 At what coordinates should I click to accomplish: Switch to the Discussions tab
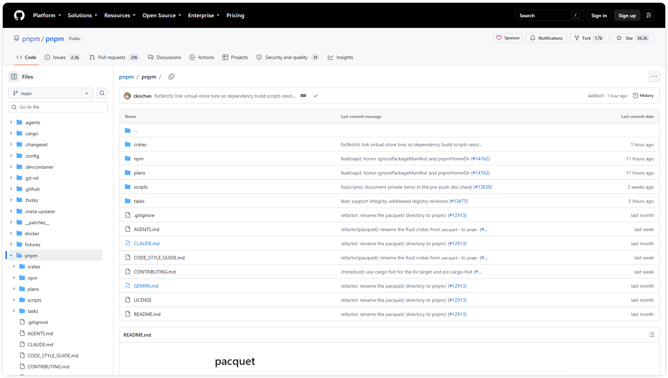pyautogui.click(x=165, y=57)
